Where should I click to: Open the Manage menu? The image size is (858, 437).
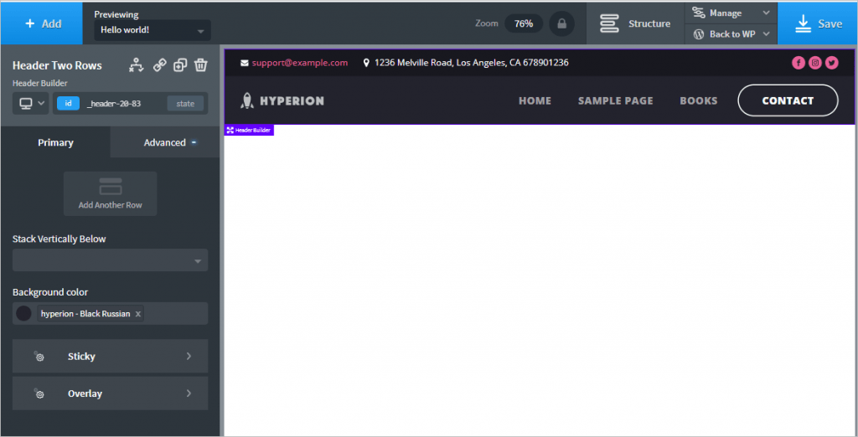tap(731, 13)
